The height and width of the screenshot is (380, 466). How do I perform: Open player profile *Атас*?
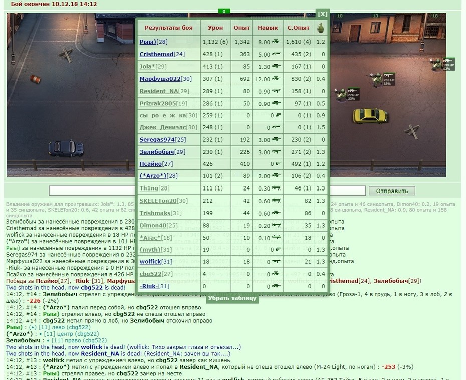[x=150, y=237]
